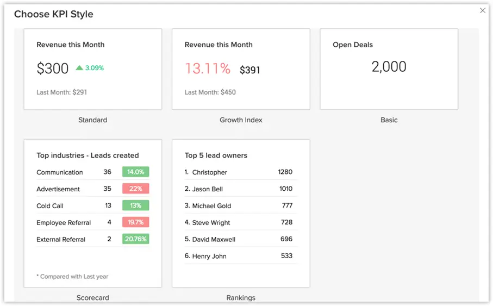
Task: Click the red 22% Advertisement badge
Action: (135, 189)
